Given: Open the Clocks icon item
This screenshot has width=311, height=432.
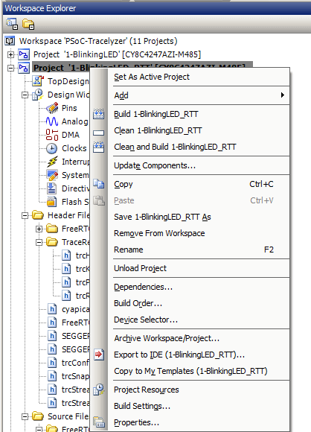Looking at the screenshot, I should (52, 148).
